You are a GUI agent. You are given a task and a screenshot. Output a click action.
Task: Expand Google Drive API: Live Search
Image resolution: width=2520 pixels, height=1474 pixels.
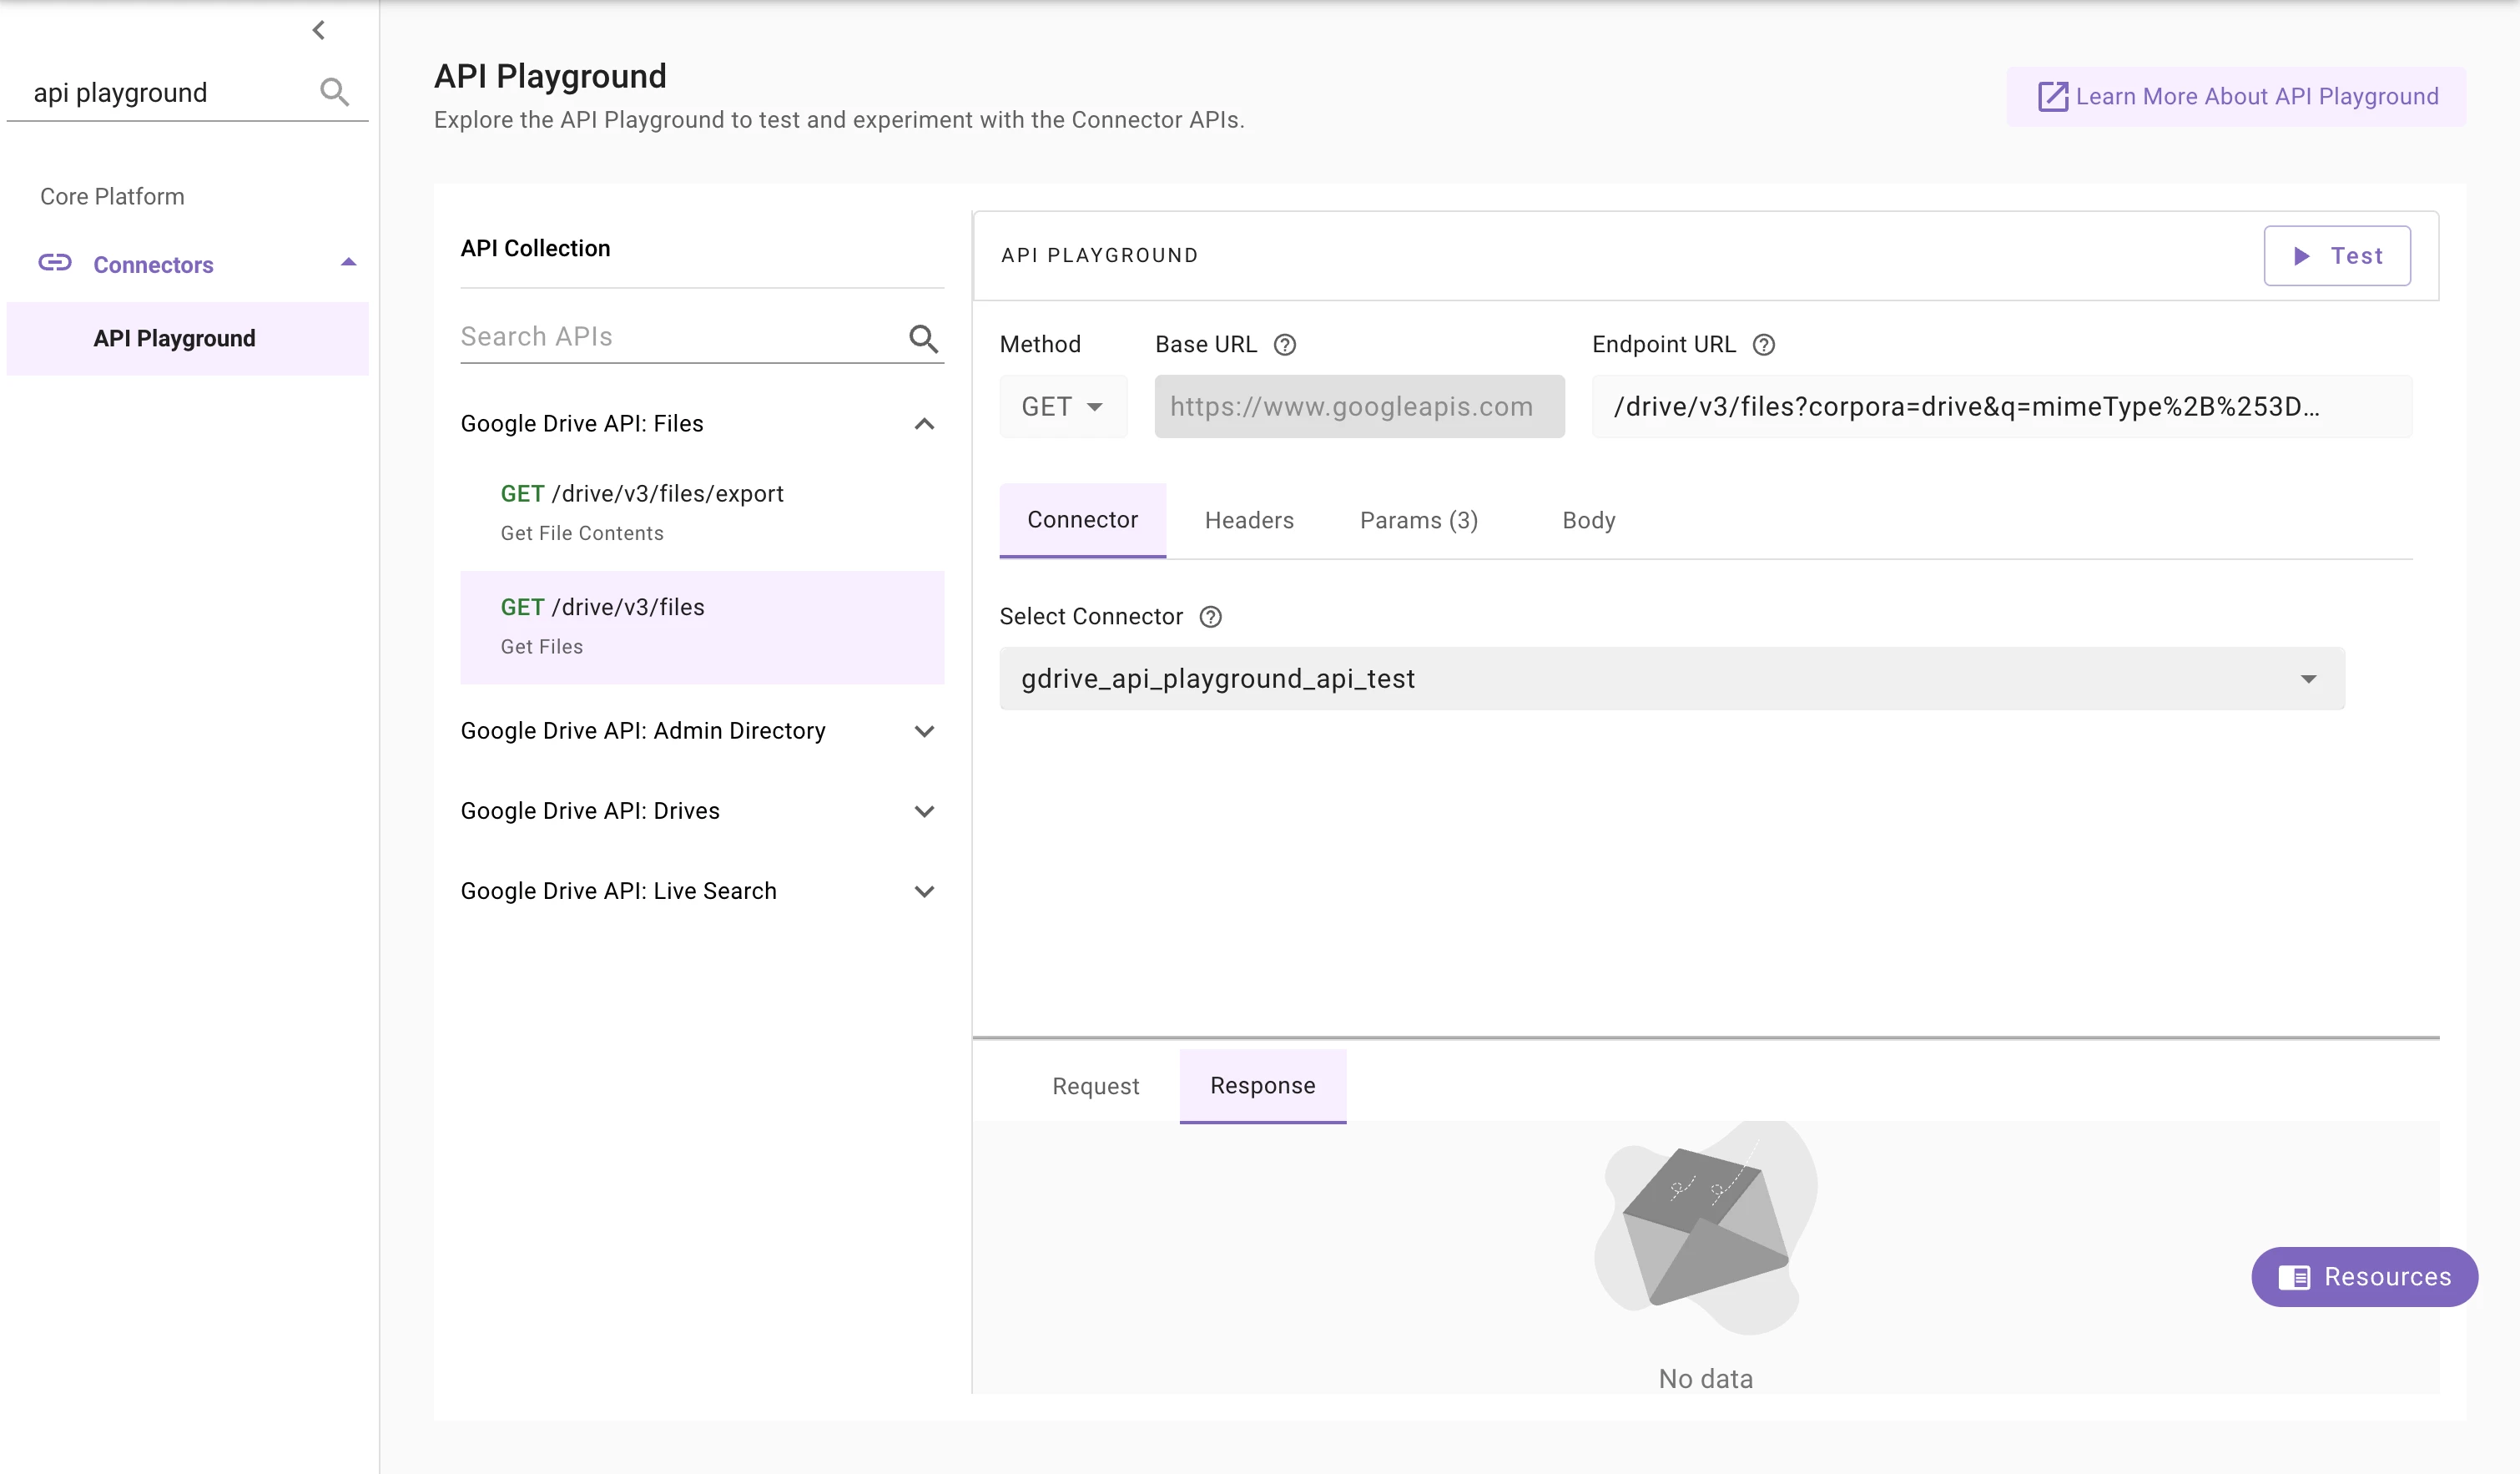pyautogui.click(x=923, y=891)
